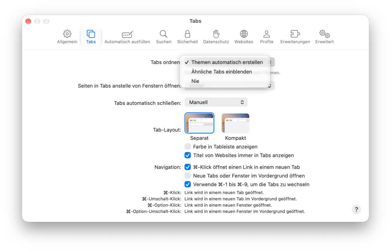The image size is (391, 251).
Task: Open the Profile settings pane
Action: coord(267,37)
